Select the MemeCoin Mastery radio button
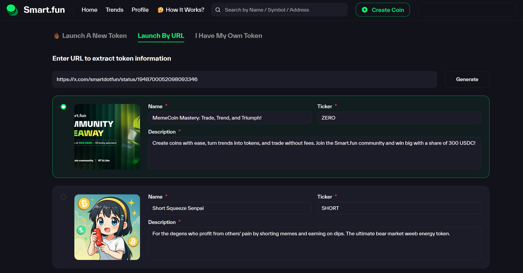This screenshot has height=273, width=523. click(63, 107)
